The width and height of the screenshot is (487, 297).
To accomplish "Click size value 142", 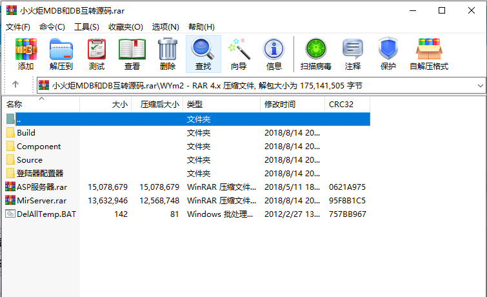I will [x=121, y=214].
